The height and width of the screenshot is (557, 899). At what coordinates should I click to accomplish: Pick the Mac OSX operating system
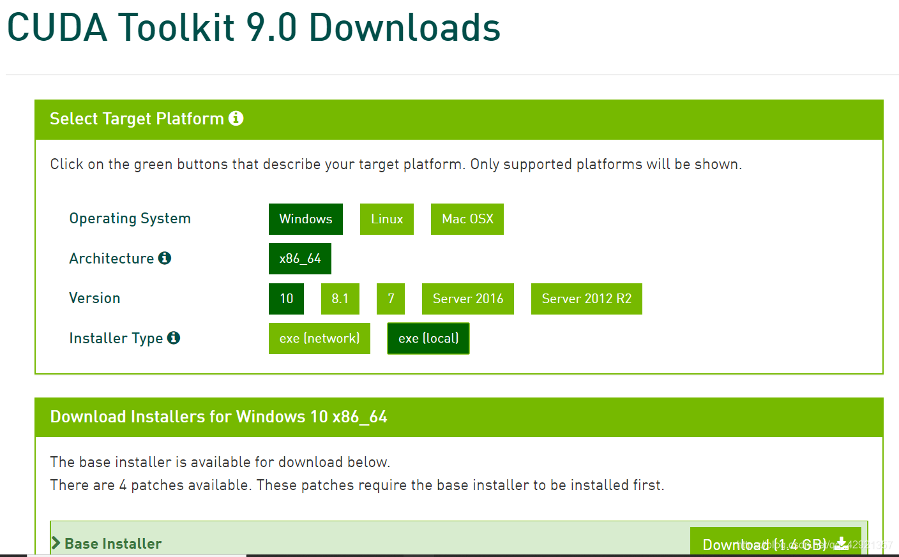coord(467,219)
